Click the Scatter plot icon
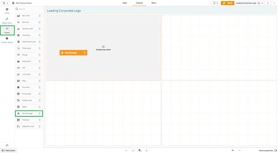Screen dimensions: 279x153 [18, 100]
